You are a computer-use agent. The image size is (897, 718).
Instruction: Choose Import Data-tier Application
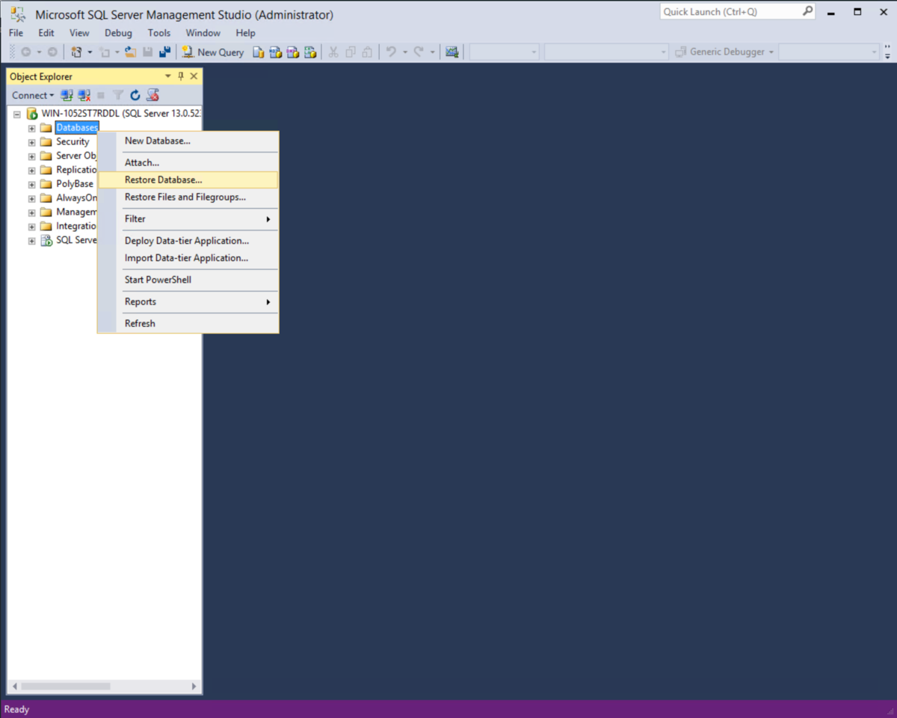(x=188, y=258)
